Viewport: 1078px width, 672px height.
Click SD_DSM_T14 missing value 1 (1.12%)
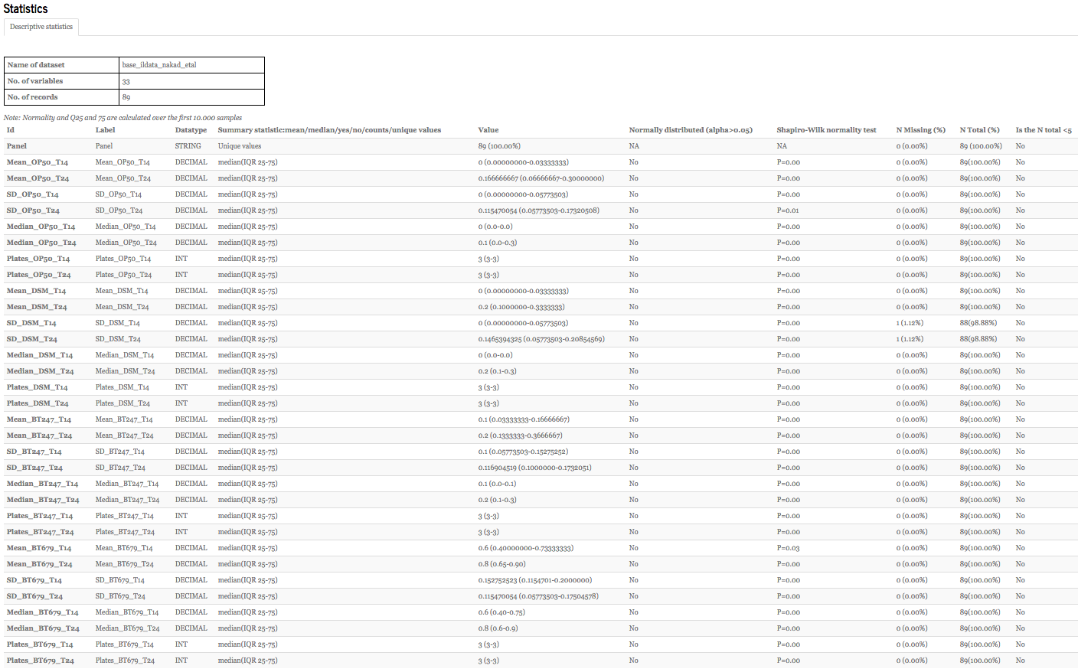910,323
